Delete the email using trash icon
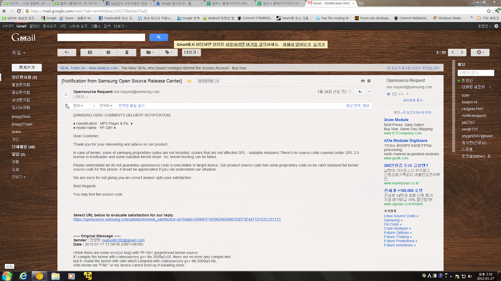 point(127,52)
